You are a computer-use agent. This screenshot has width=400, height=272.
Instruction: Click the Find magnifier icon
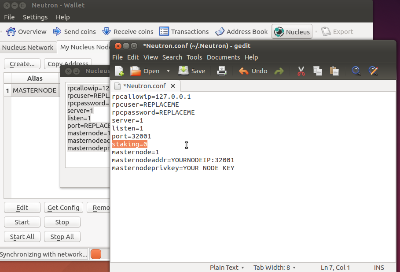356,71
